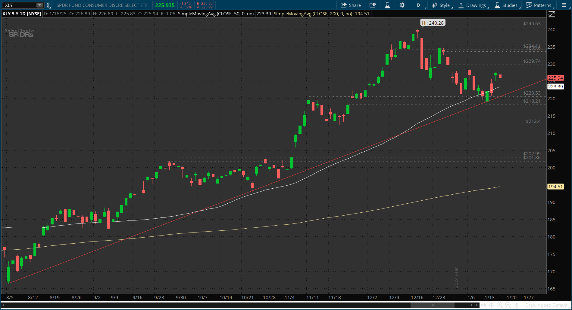572x310 pixels.
Task: Click the $229.74 price level label
Action: [x=532, y=61]
